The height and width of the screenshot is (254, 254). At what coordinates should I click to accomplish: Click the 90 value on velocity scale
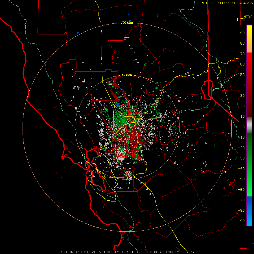click(242, 33)
